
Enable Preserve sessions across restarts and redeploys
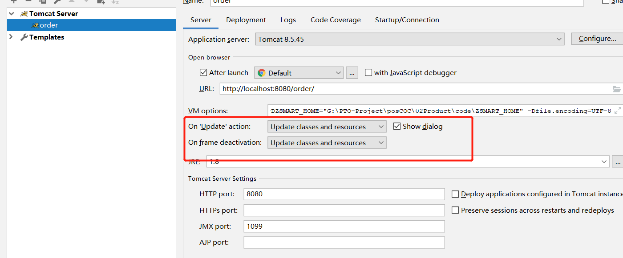[455, 210]
